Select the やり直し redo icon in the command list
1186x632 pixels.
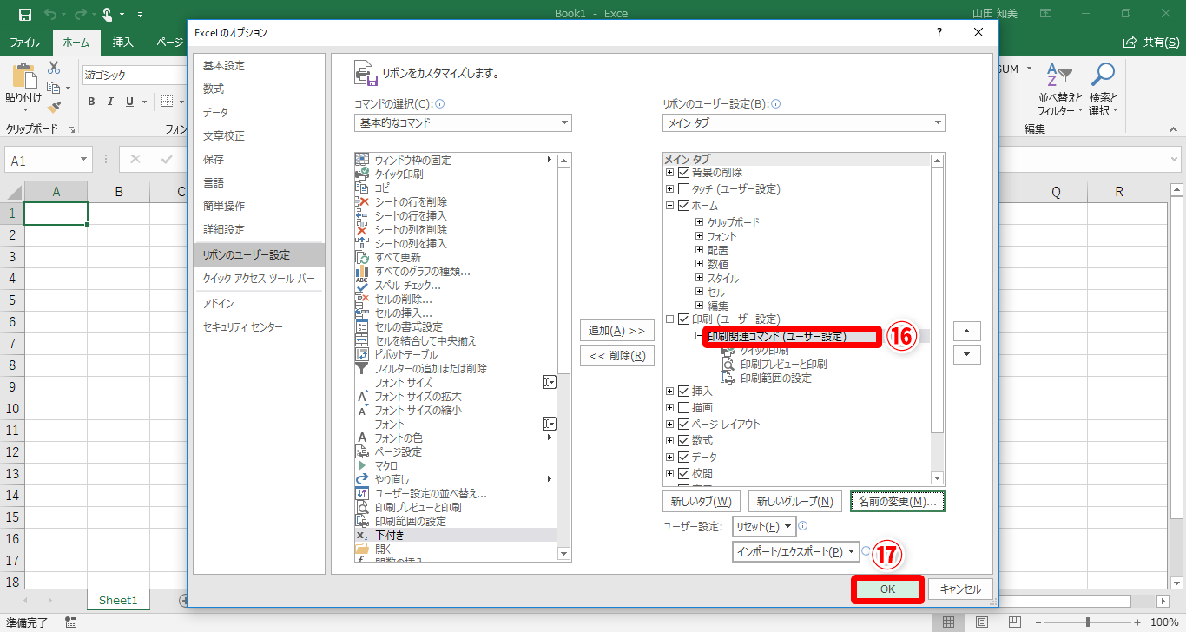(362, 479)
